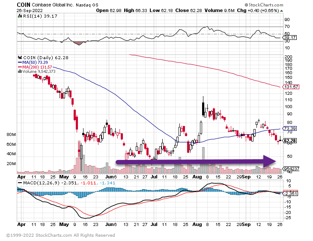Click the High 66.33 value
Screen dimensions: 313x241
pyautogui.click(x=135, y=10)
